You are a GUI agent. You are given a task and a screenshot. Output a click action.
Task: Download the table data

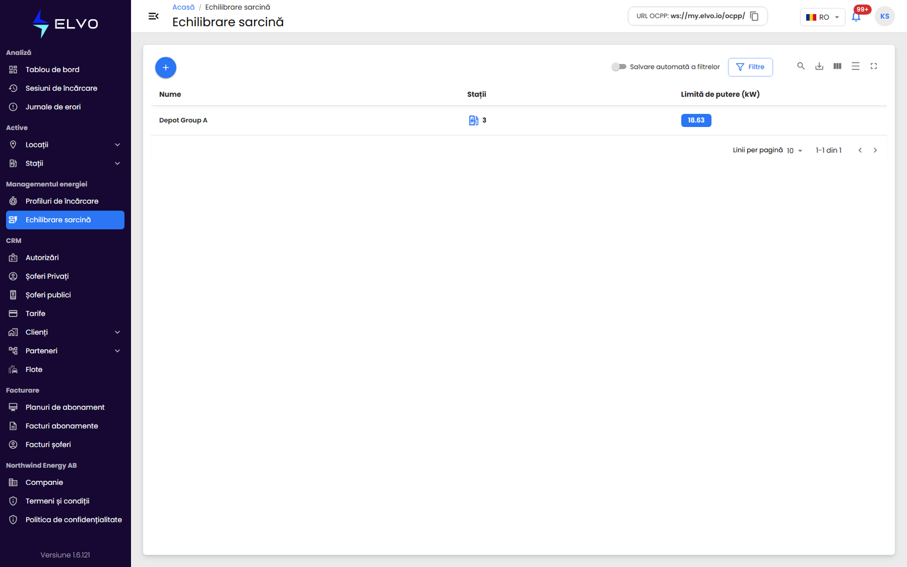819,66
